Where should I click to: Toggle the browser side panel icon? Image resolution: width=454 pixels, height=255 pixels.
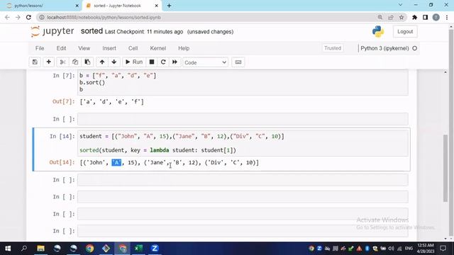[x=425, y=17]
